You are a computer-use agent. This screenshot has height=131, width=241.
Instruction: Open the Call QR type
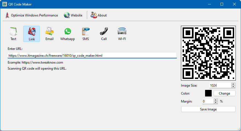pos(104,34)
